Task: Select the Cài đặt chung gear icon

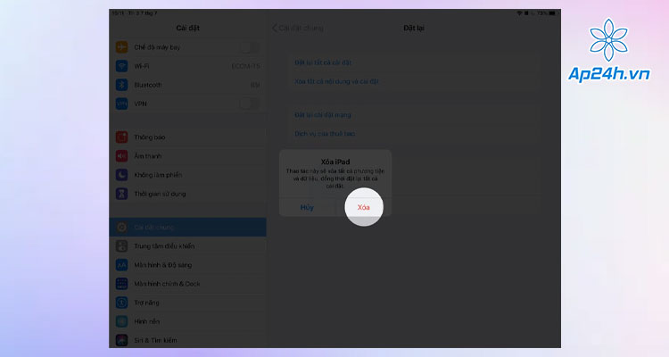Action: tap(121, 228)
